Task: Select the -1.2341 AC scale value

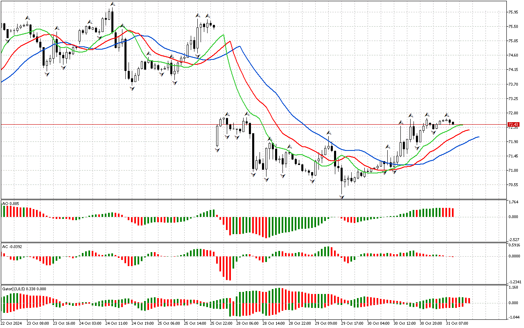Action: pyautogui.click(x=514, y=282)
